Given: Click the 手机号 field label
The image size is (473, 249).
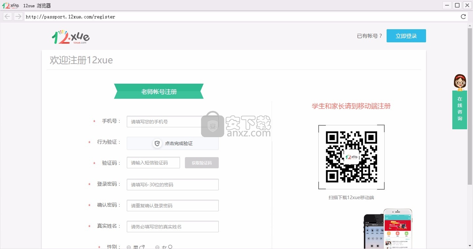Looking at the screenshot, I should 111,121.
